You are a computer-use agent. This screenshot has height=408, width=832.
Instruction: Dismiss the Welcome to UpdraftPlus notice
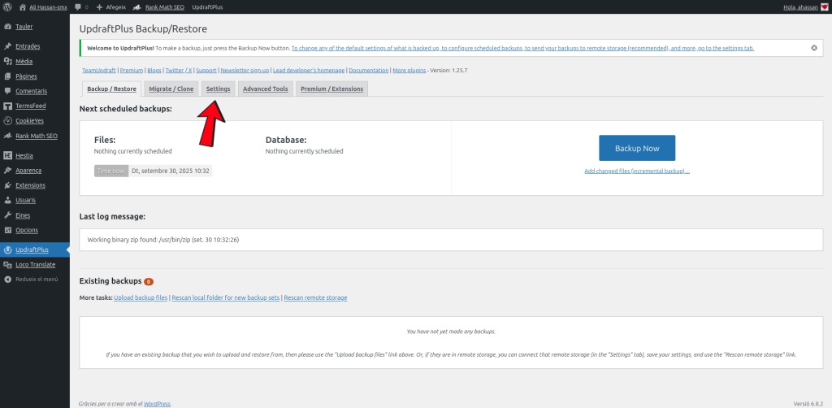point(814,48)
